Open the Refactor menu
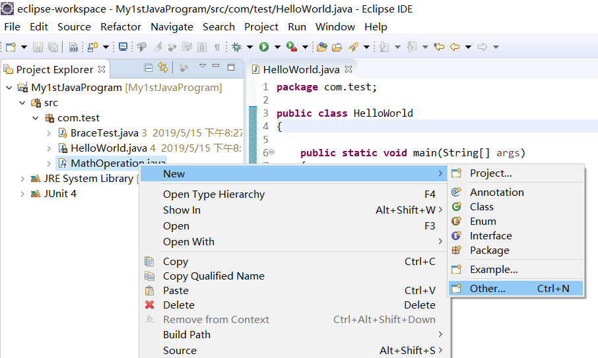Viewport: 598px width, 358px height. pos(121,26)
